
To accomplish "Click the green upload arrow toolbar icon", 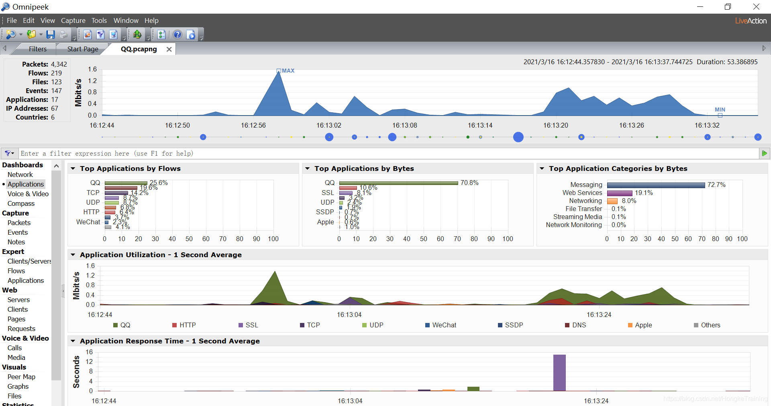I will (x=137, y=35).
